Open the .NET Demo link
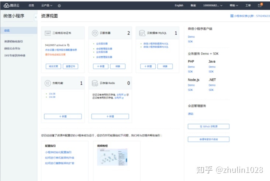270x181 pixels. click(212, 85)
